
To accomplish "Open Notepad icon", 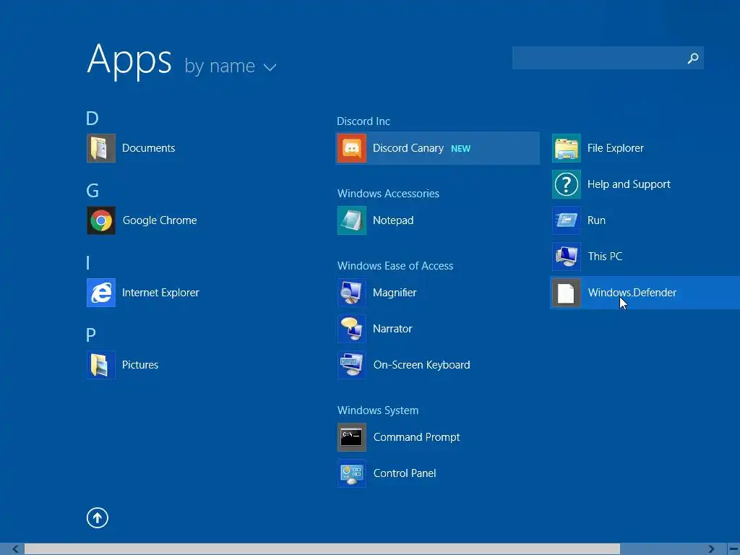I will 352,220.
